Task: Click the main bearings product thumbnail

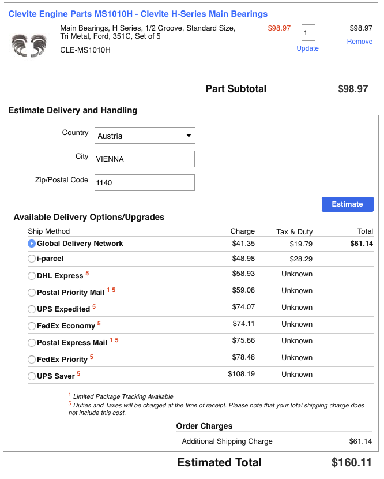Action: pos(29,46)
